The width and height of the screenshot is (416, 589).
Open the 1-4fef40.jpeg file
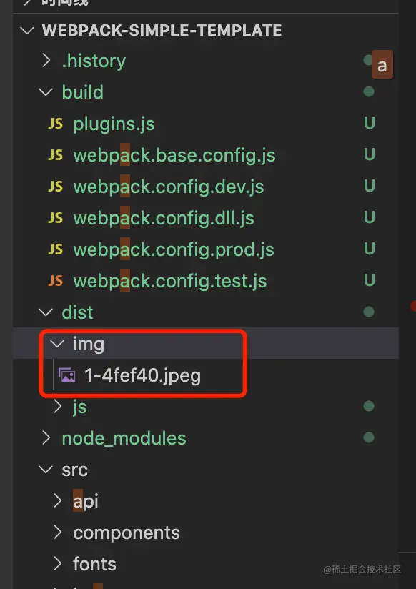click(x=143, y=375)
